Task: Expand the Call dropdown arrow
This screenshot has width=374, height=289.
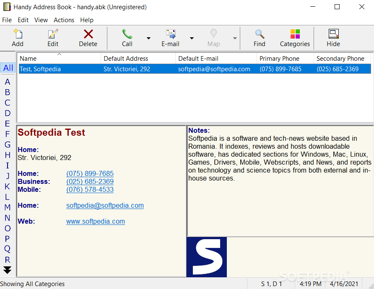Action: pyautogui.click(x=148, y=38)
